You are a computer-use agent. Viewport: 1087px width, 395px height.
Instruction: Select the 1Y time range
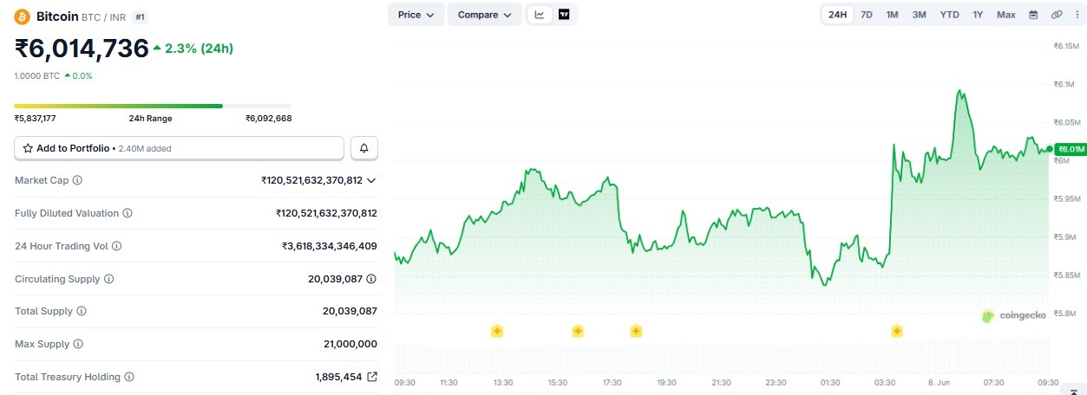pyautogui.click(x=978, y=15)
